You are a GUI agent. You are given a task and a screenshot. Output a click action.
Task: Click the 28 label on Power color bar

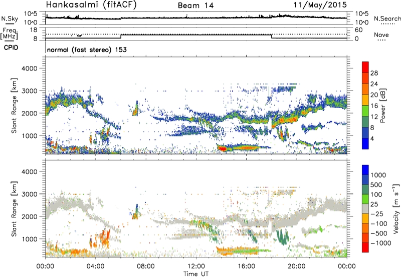point(374,73)
